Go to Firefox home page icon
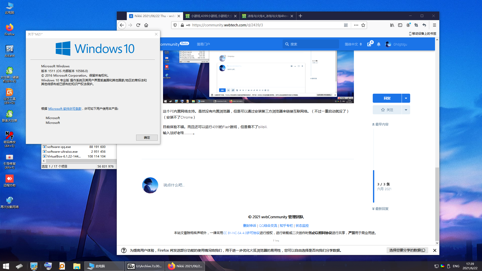The height and width of the screenshot is (271, 482). tap(146, 25)
